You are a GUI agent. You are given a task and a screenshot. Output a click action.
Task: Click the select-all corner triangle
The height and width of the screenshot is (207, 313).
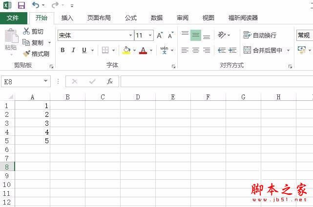coord(11,97)
